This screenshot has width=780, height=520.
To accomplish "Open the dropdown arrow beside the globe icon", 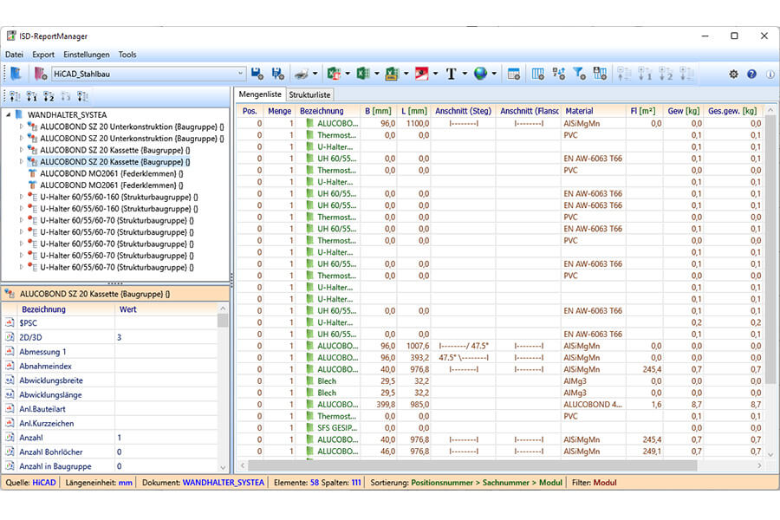I will click(x=494, y=74).
